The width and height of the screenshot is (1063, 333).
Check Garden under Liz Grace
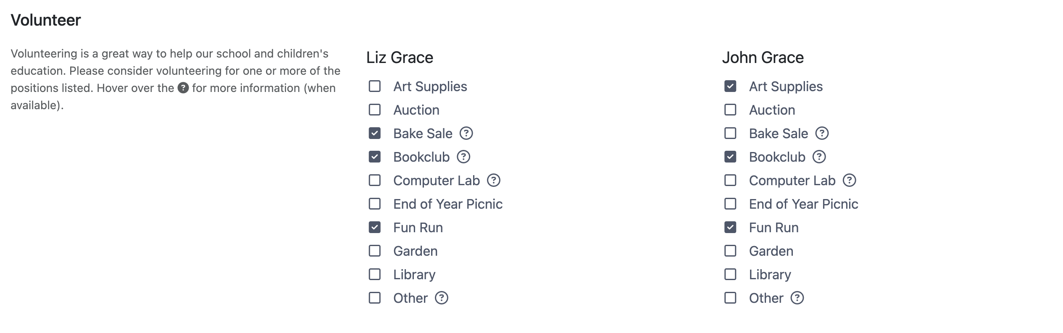coord(375,251)
